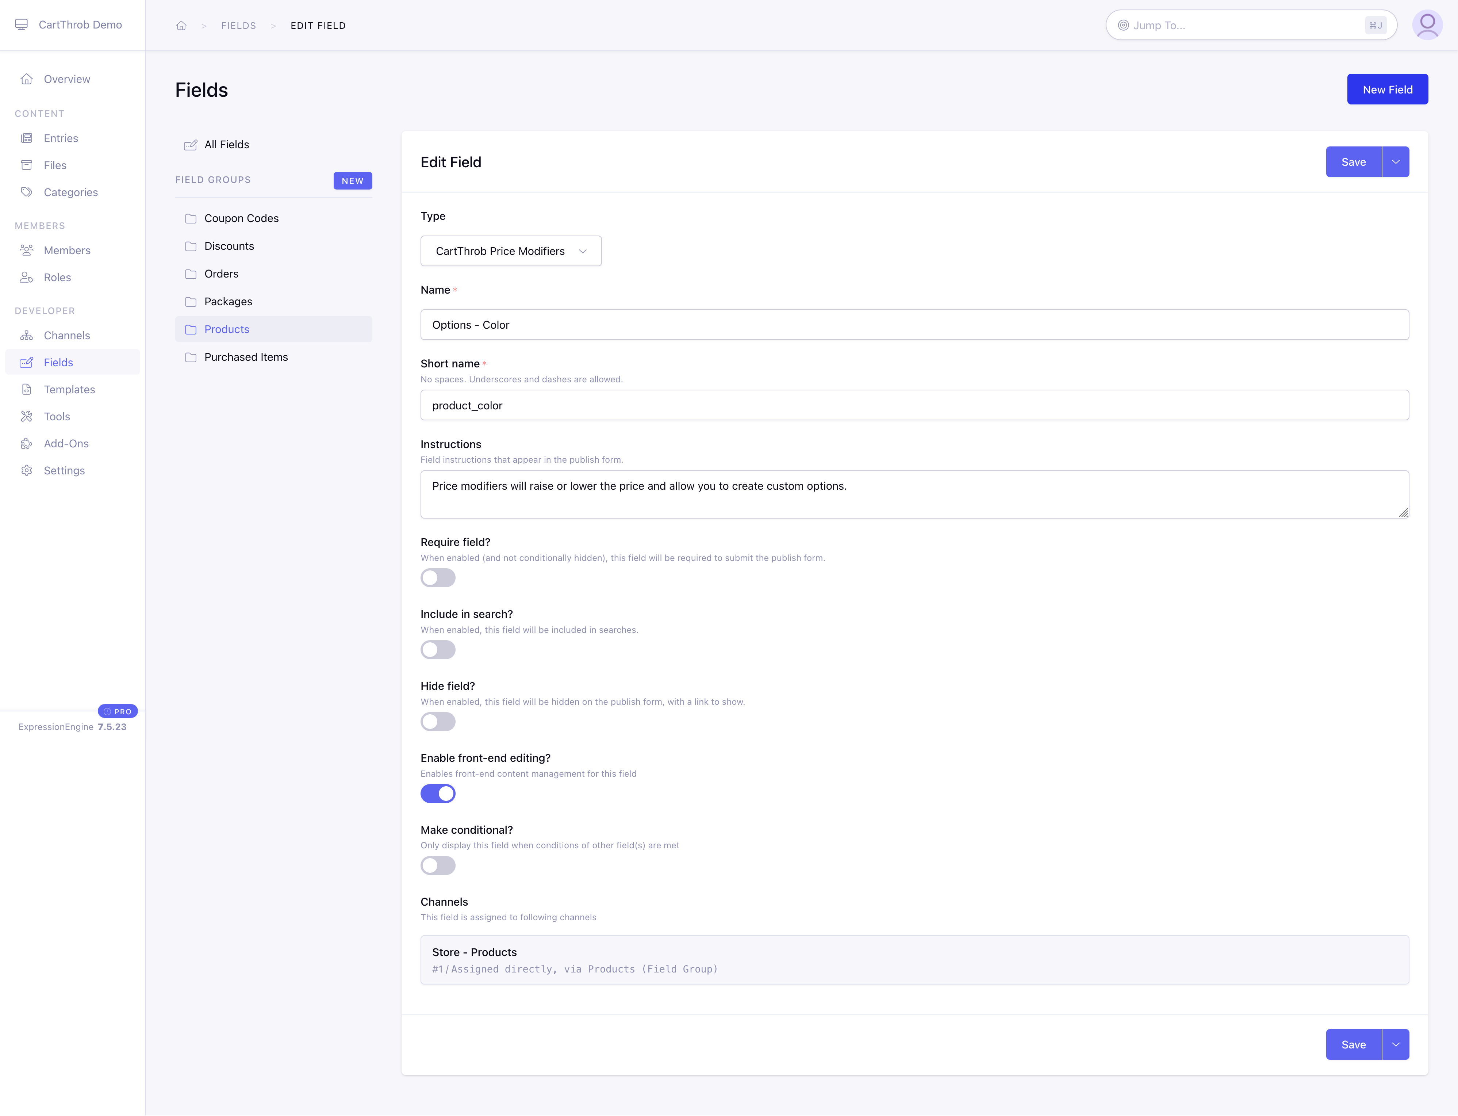Image resolution: width=1458 pixels, height=1116 pixels.
Task: Expand top Save button options arrow
Action: point(1396,162)
